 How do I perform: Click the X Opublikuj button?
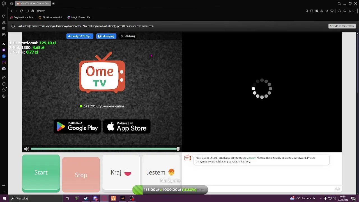click(x=128, y=36)
